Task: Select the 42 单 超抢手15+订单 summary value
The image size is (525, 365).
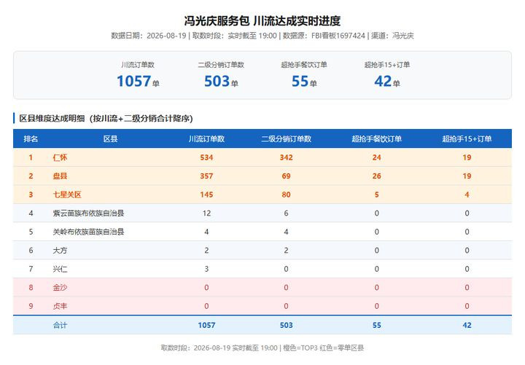Action: (387, 82)
